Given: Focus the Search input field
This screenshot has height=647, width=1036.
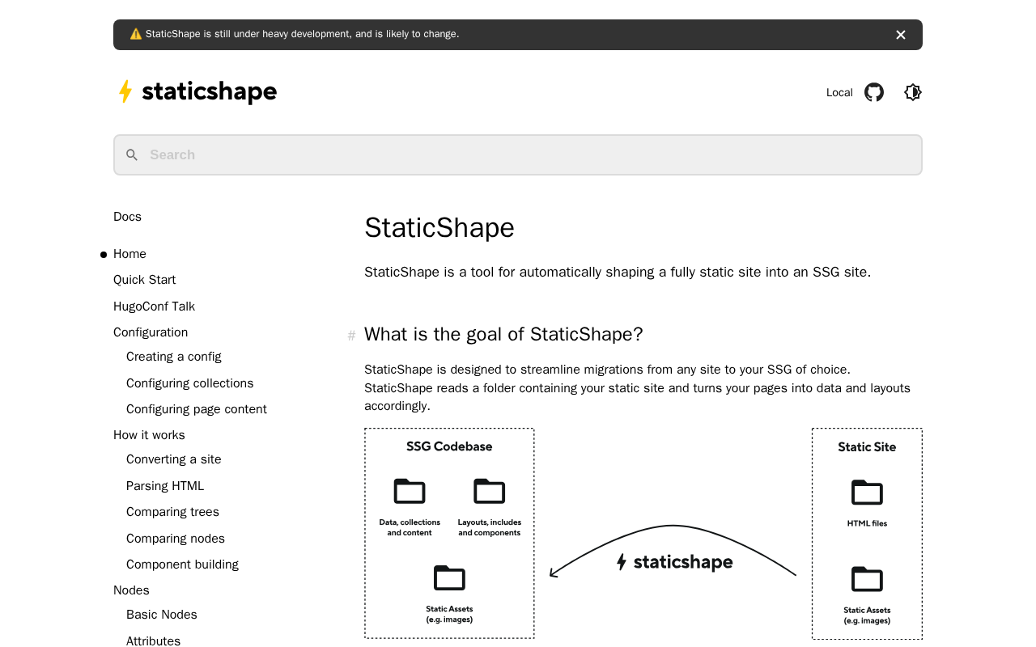Looking at the screenshot, I should tap(518, 154).
